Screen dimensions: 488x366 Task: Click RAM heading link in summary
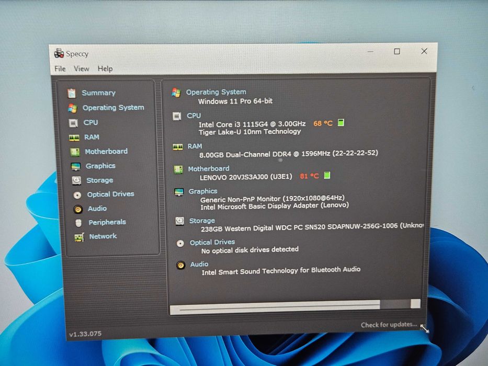pyautogui.click(x=195, y=146)
